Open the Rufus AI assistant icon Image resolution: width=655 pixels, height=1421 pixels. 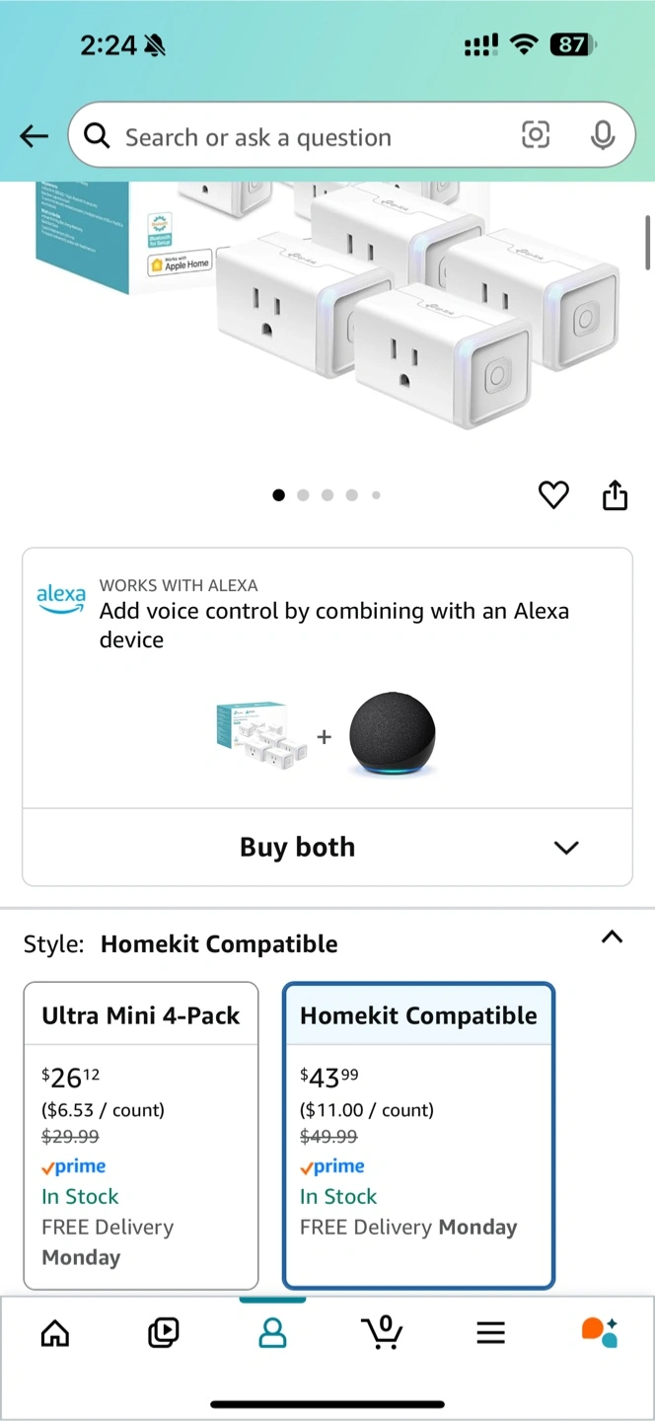599,1332
